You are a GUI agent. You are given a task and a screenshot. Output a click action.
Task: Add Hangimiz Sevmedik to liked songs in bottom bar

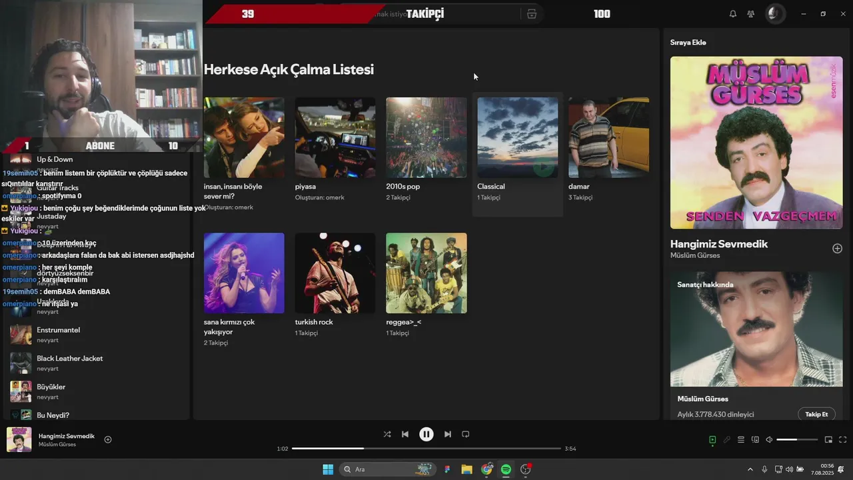108,439
